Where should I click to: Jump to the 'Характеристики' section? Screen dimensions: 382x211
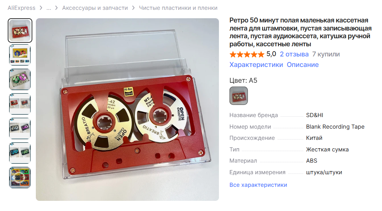(x=256, y=64)
